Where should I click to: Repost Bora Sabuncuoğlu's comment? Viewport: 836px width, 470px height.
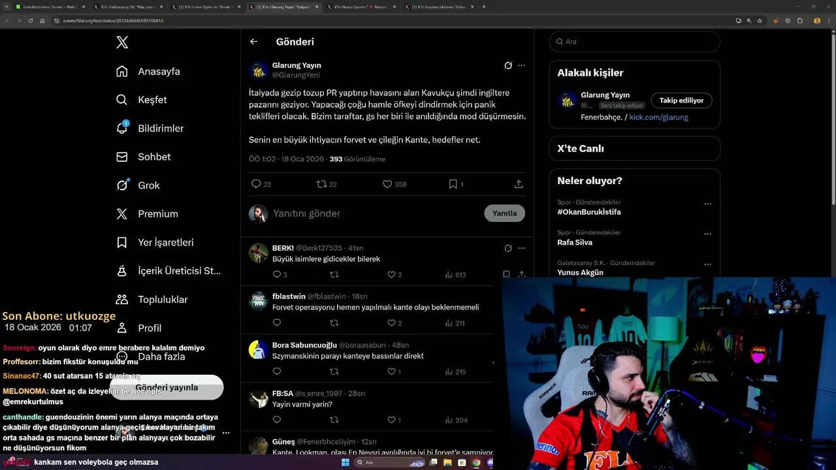click(x=334, y=371)
